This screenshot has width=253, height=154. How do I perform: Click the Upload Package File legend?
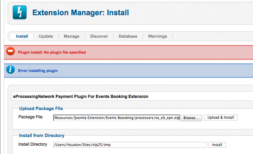tap(41, 109)
